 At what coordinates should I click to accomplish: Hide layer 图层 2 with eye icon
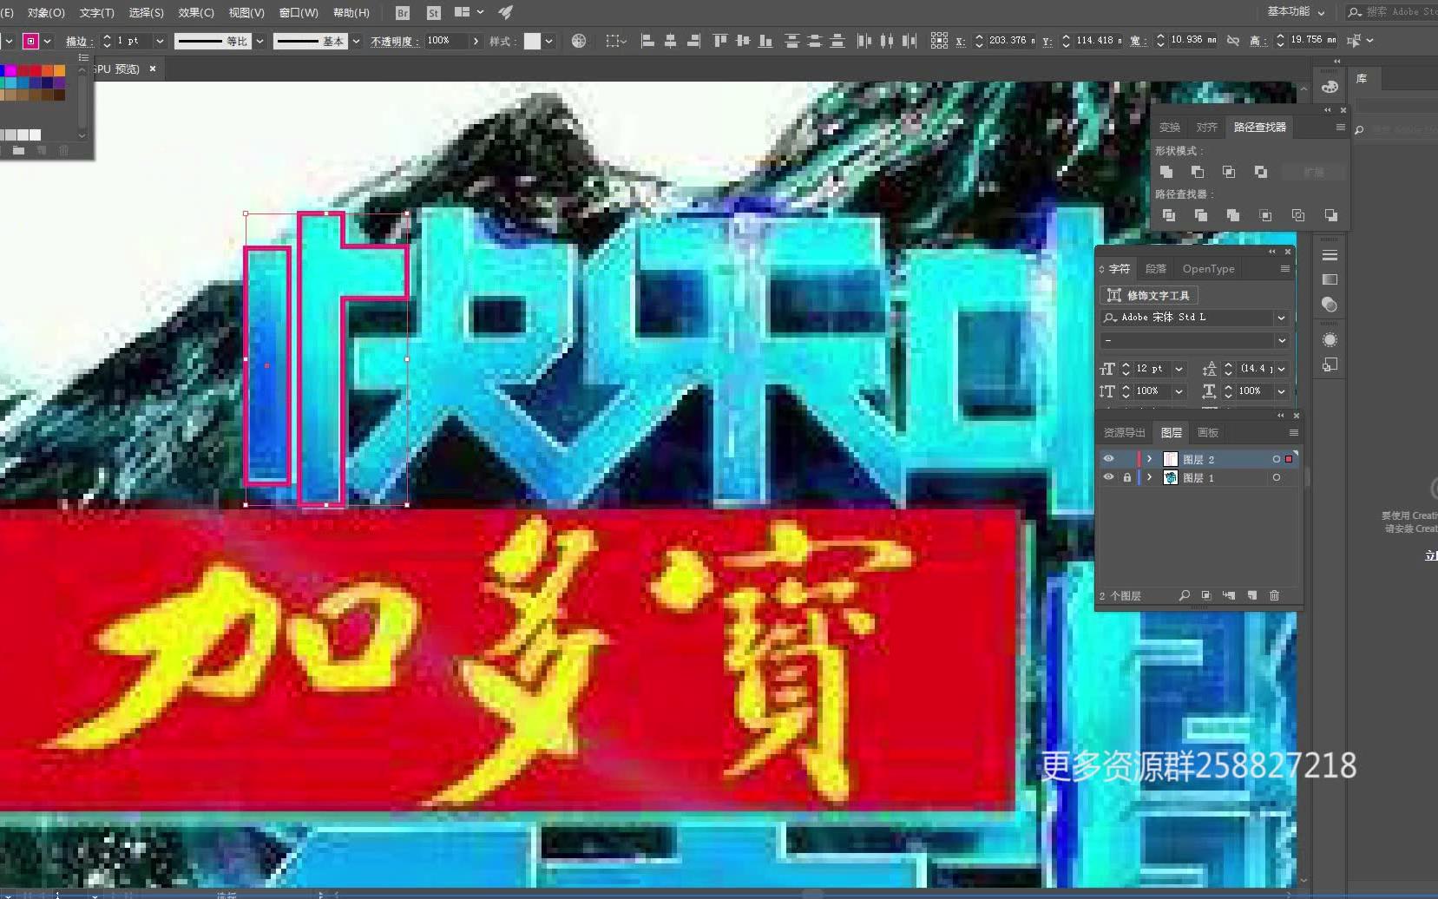pos(1108,459)
